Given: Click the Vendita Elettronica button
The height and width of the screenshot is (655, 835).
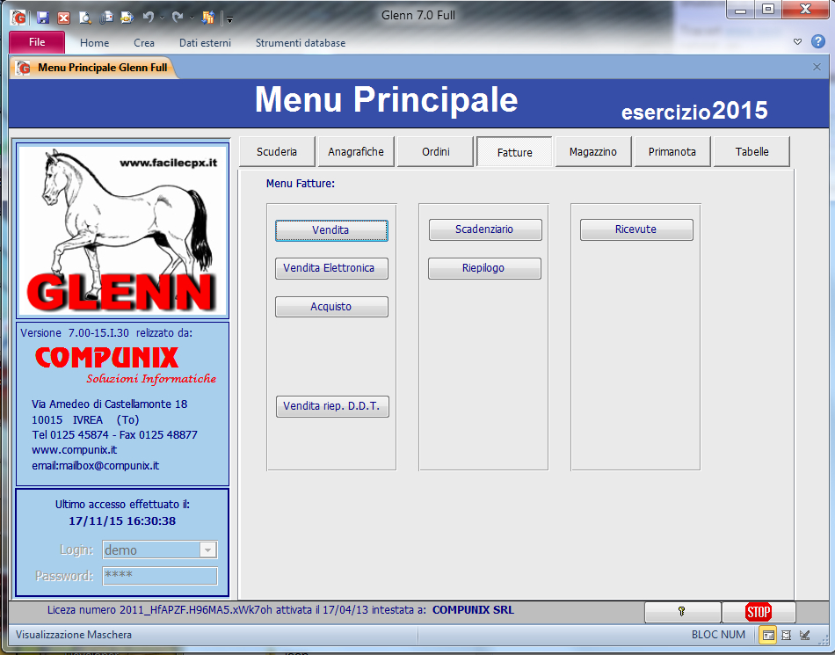Looking at the screenshot, I should (331, 268).
